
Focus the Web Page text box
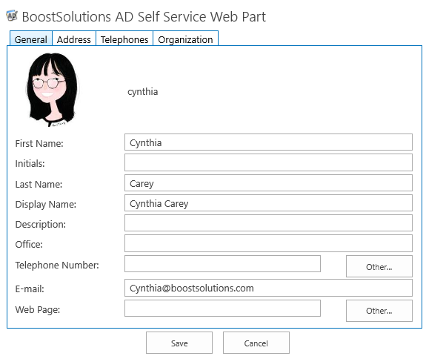222,308
